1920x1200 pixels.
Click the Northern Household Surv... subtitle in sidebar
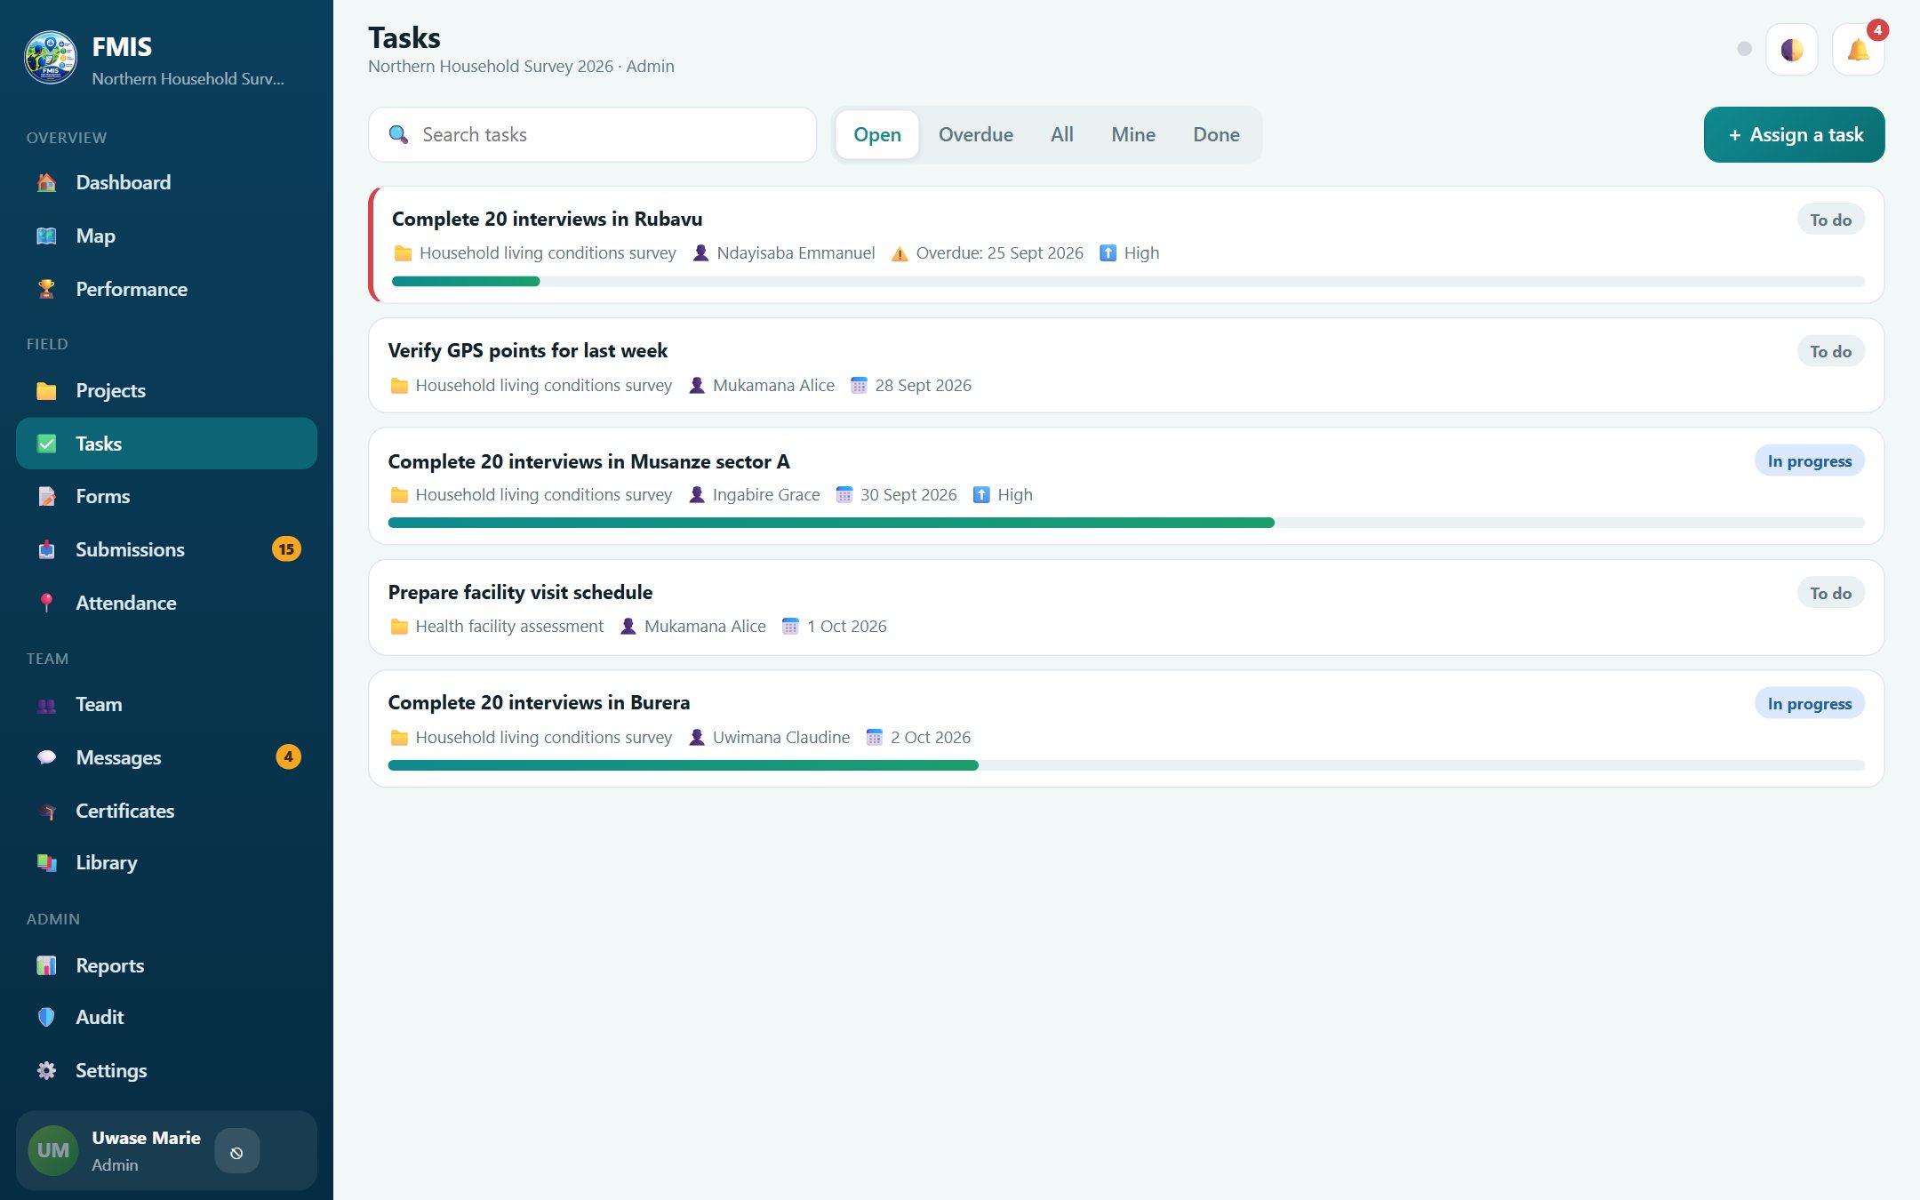(x=188, y=79)
